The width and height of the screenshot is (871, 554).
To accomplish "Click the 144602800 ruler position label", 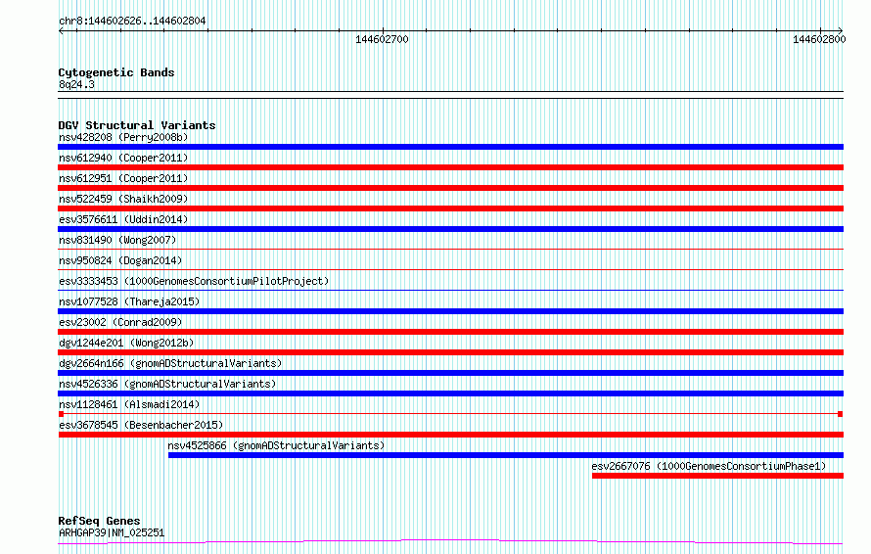I will point(819,39).
